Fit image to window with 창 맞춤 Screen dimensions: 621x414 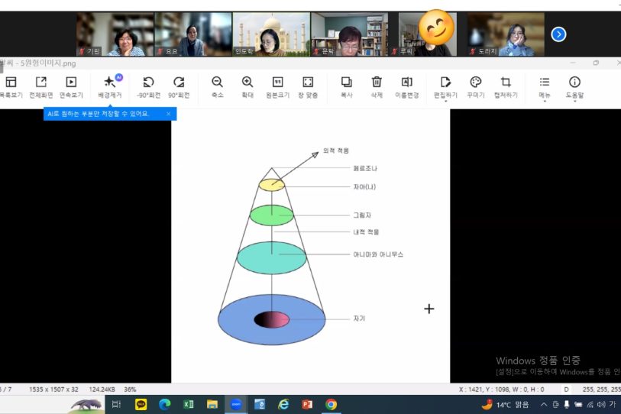click(308, 82)
